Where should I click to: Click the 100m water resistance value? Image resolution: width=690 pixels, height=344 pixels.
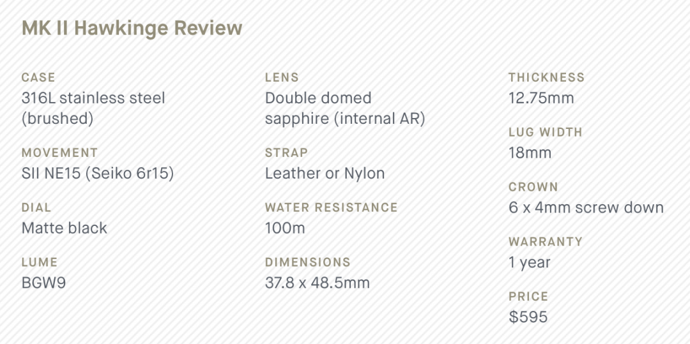[285, 228]
